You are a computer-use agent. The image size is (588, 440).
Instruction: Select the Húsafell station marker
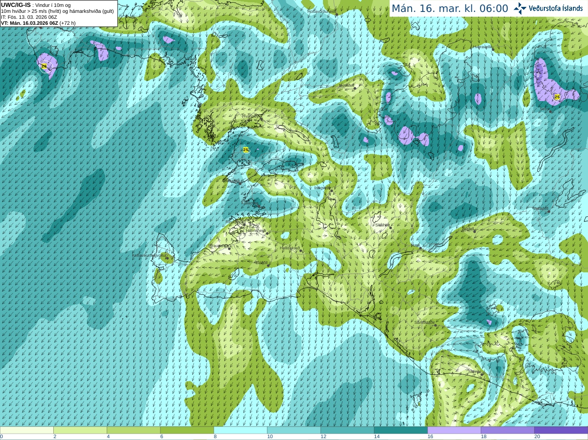tap(355, 88)
